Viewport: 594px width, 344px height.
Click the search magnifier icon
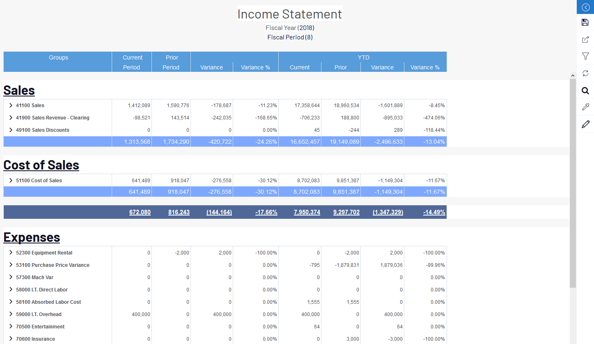pyautogui.click(x=585, y=91)
